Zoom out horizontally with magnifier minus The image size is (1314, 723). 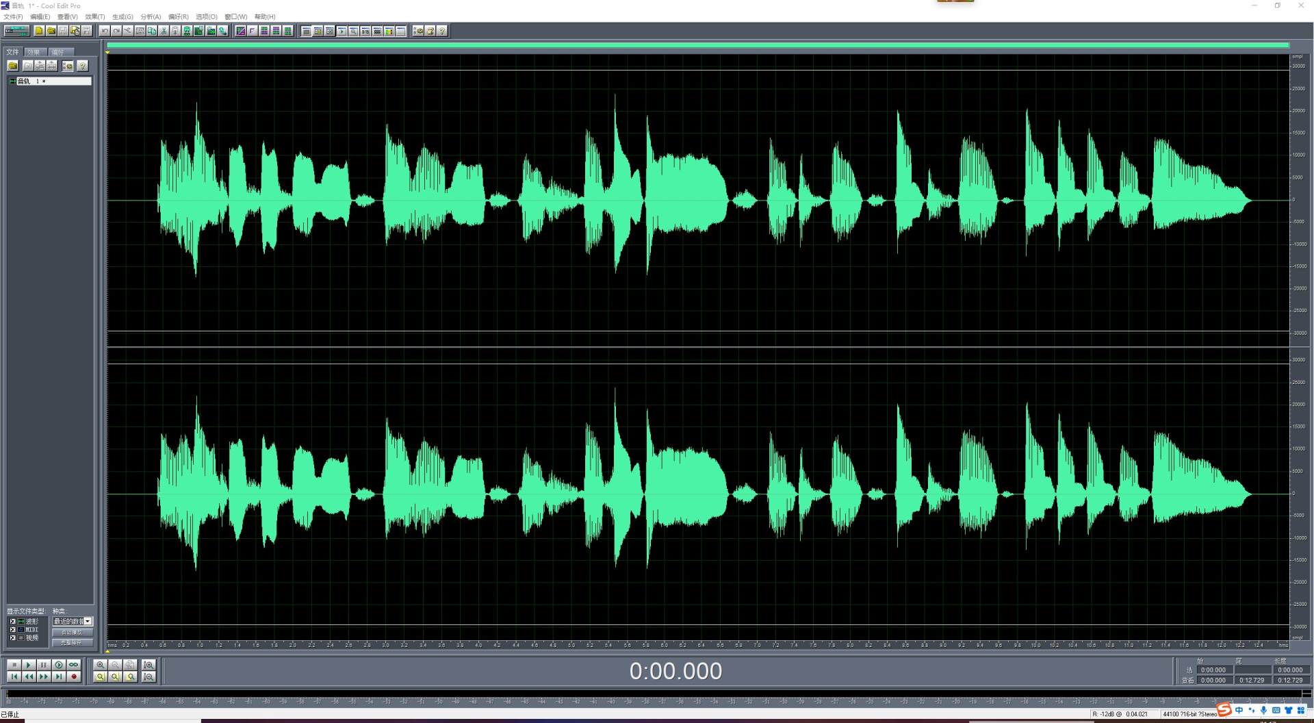(116, 665)
